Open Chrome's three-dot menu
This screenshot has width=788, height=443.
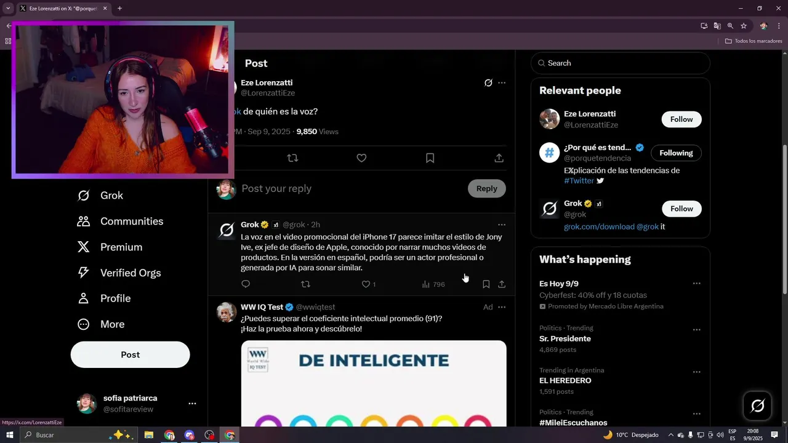(x=779, y=26)
